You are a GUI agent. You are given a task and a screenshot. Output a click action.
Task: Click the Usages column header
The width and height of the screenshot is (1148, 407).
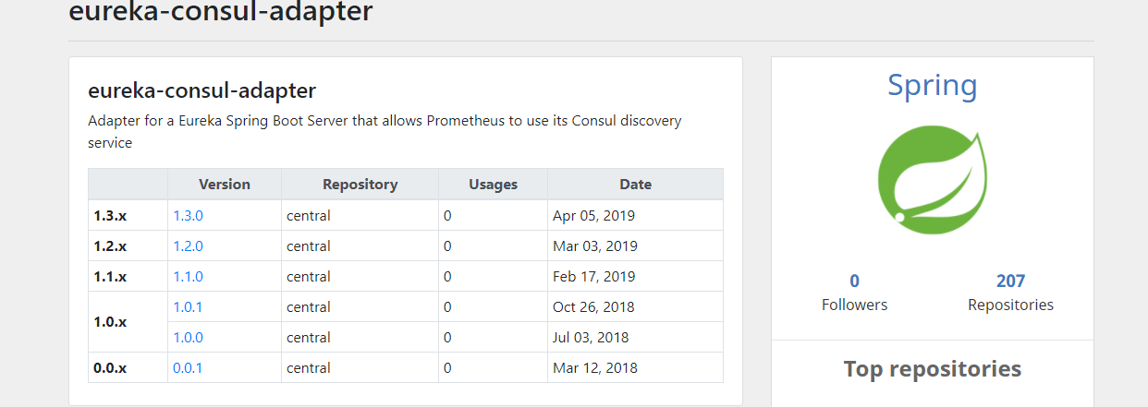(x=493, y=185)
